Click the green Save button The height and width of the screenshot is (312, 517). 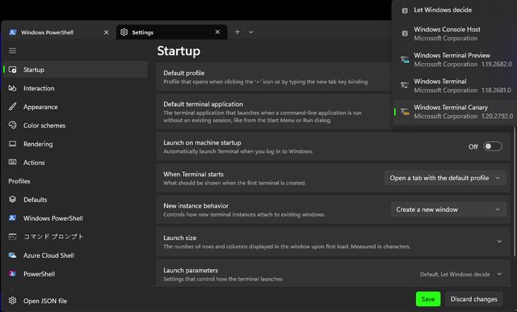point(428,299)
